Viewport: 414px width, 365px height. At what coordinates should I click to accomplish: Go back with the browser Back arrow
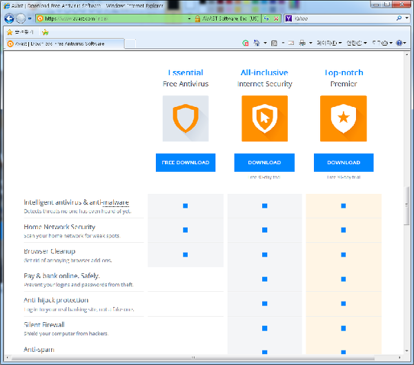click(x=9, y=19)
